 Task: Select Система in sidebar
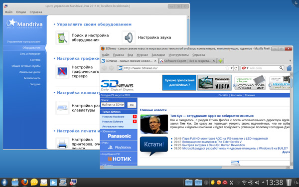click(x=35, y=60)
